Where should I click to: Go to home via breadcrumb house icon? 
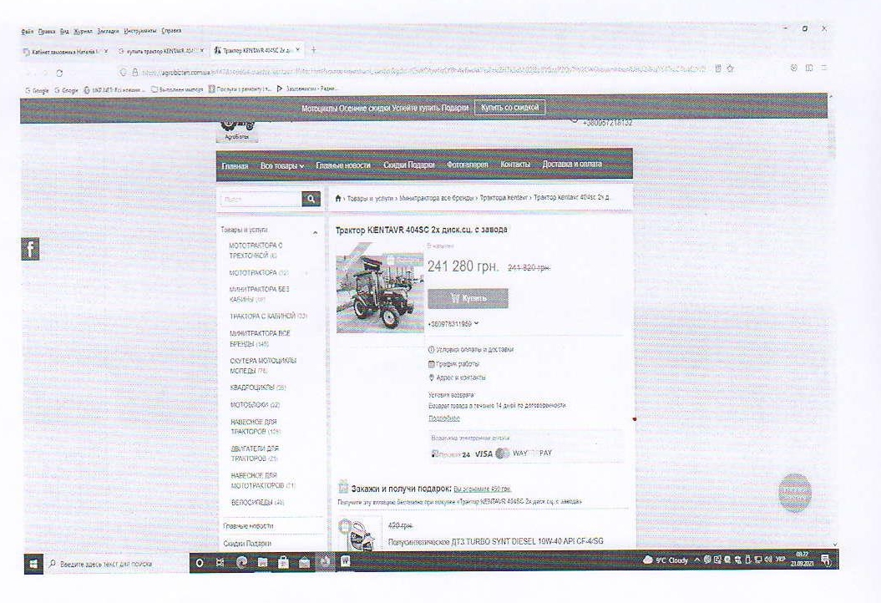tap(338, 198)
